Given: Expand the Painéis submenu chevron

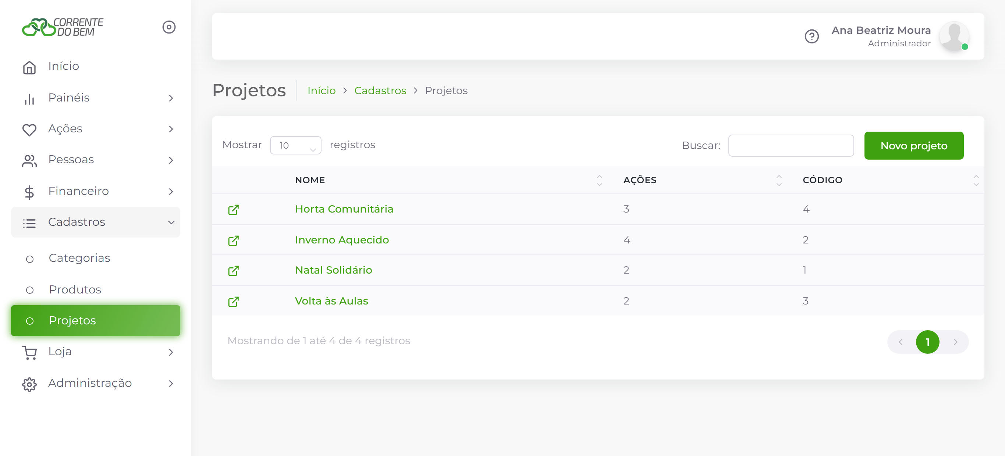Looking at the screenshot, I should 171,98.
